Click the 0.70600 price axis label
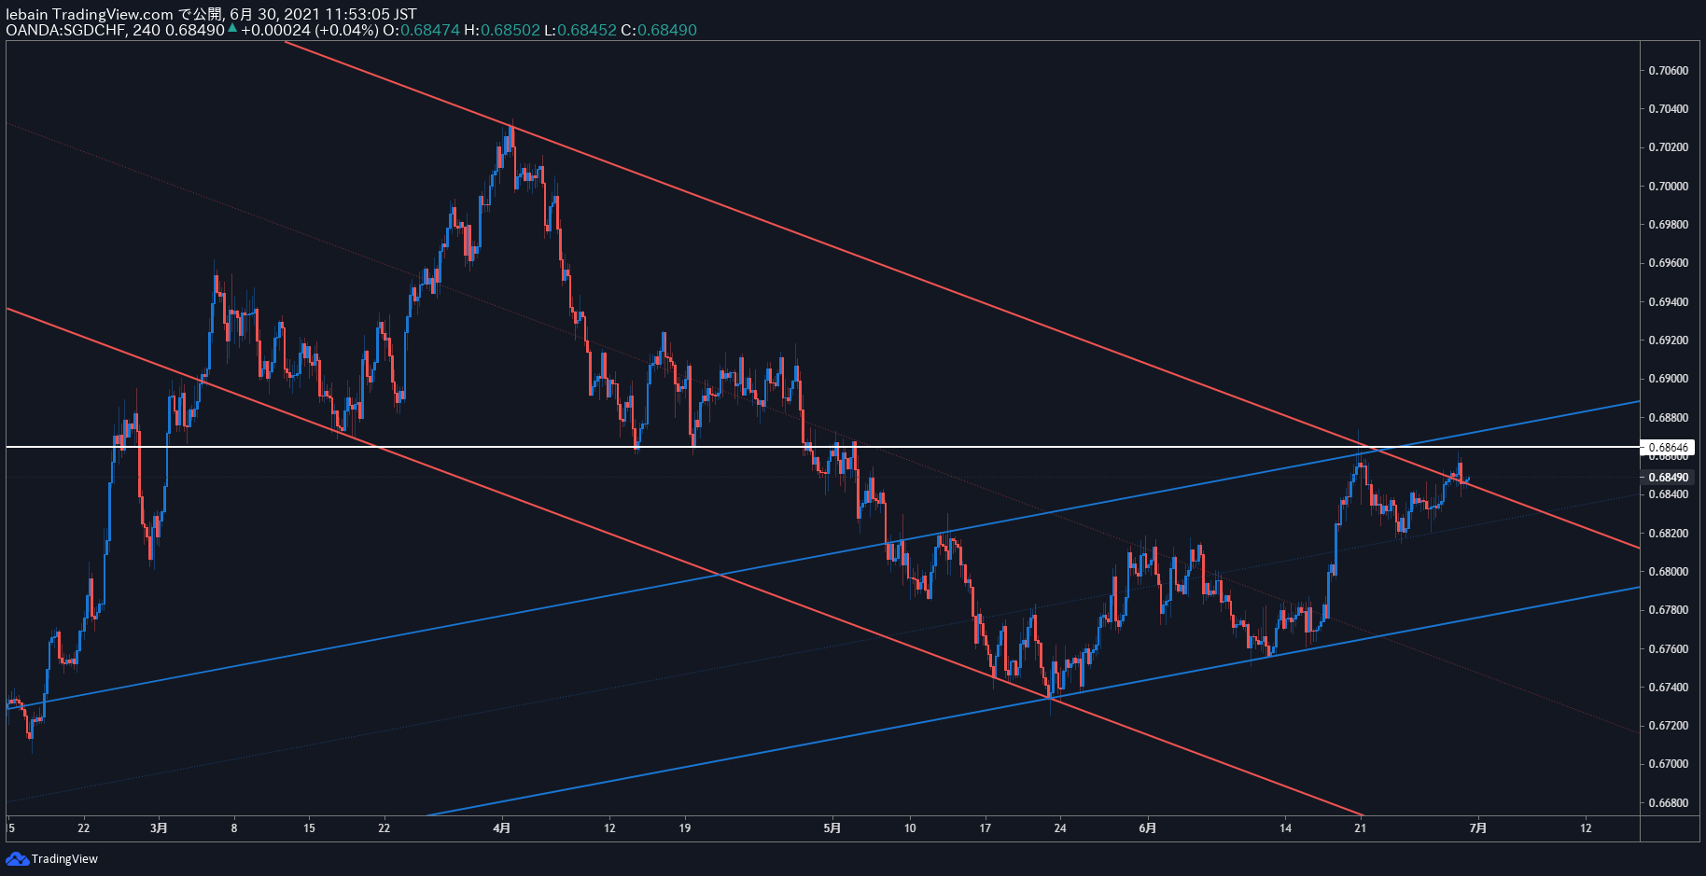1706x876 pixels. (x=1668, y=71)
